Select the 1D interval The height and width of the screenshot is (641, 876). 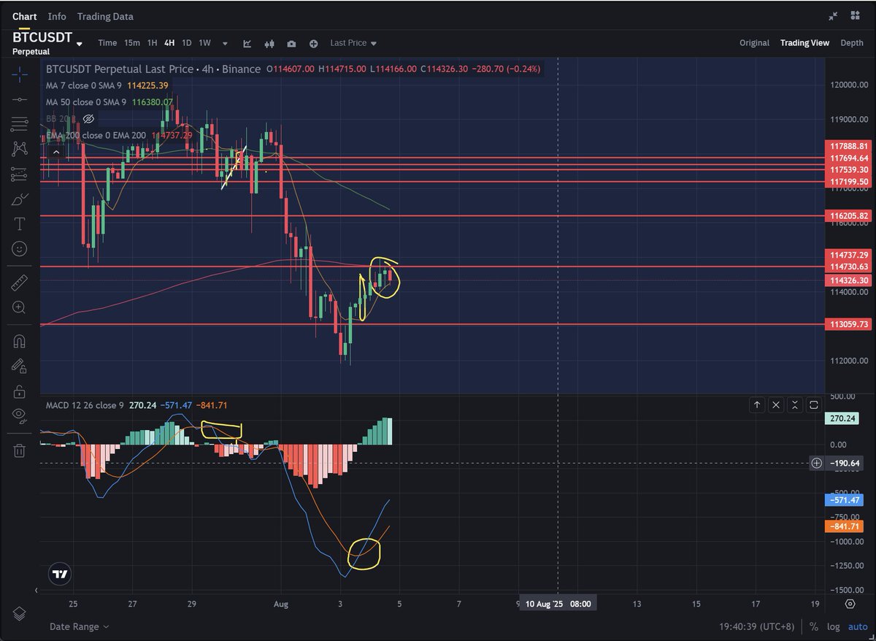pyautogui.click(x=187, y=43)
